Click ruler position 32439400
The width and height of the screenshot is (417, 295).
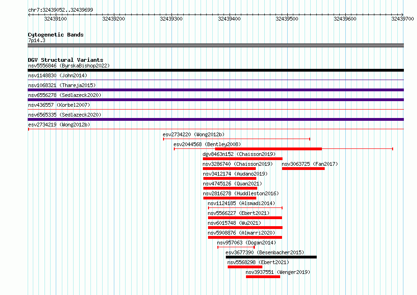pyautogui.click(x=229, y=19)
